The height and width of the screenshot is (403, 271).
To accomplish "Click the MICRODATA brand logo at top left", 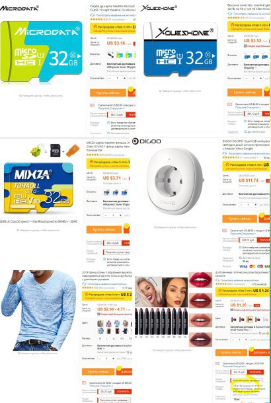I will coord(19,8).
